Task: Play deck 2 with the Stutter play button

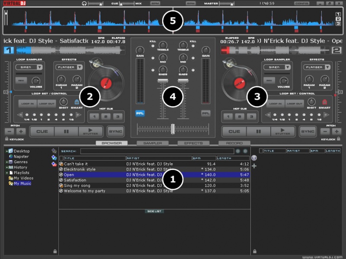Action: [283, 132]
